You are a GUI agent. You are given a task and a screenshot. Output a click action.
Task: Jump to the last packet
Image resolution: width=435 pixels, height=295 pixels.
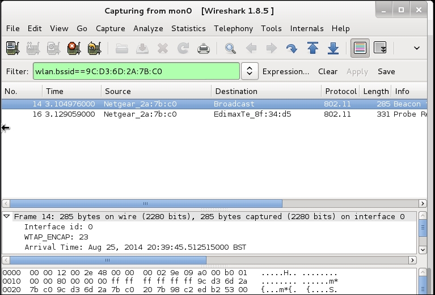(333, 48)
